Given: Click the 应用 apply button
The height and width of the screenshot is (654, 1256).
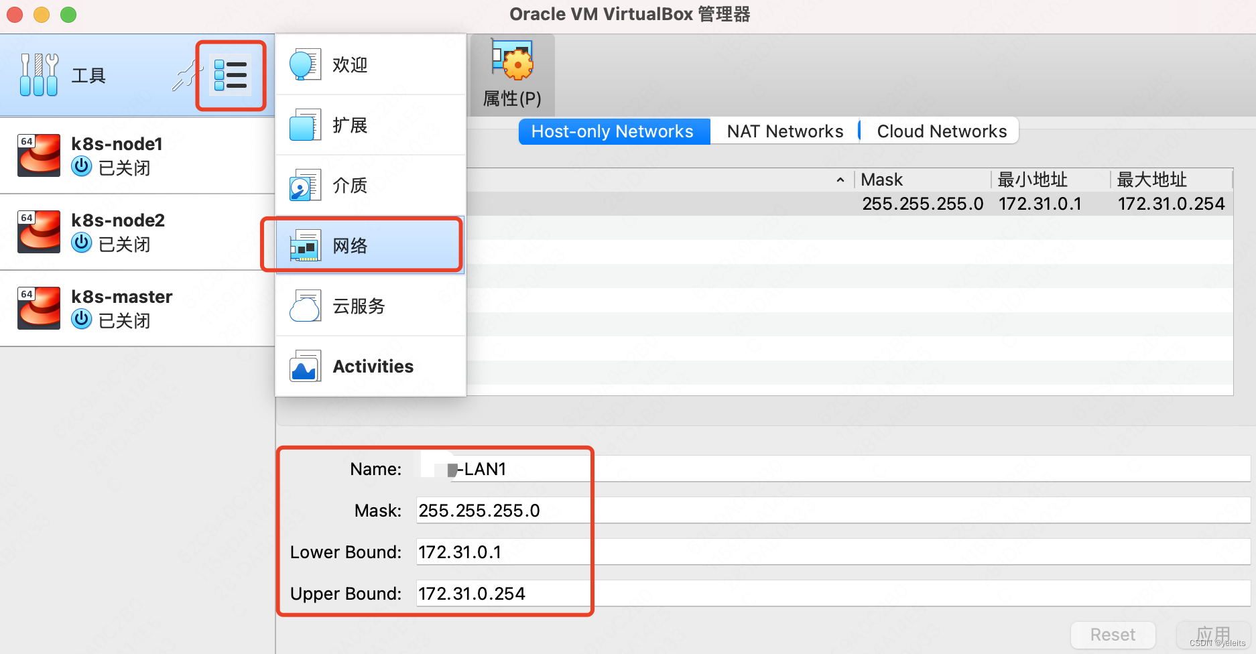Looking at the screenshot, I should point(1213,635).
